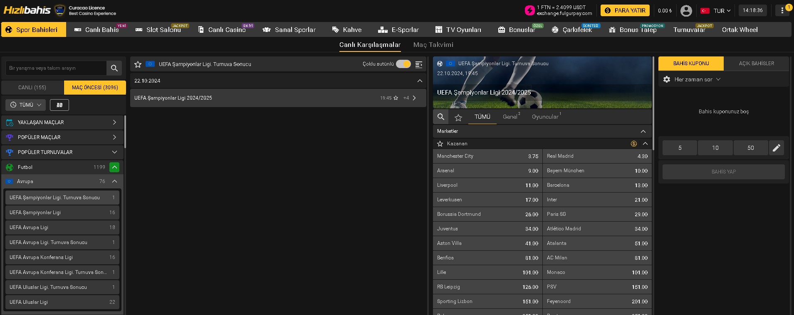Open the user profile avatar icon

tap(686, 10)
